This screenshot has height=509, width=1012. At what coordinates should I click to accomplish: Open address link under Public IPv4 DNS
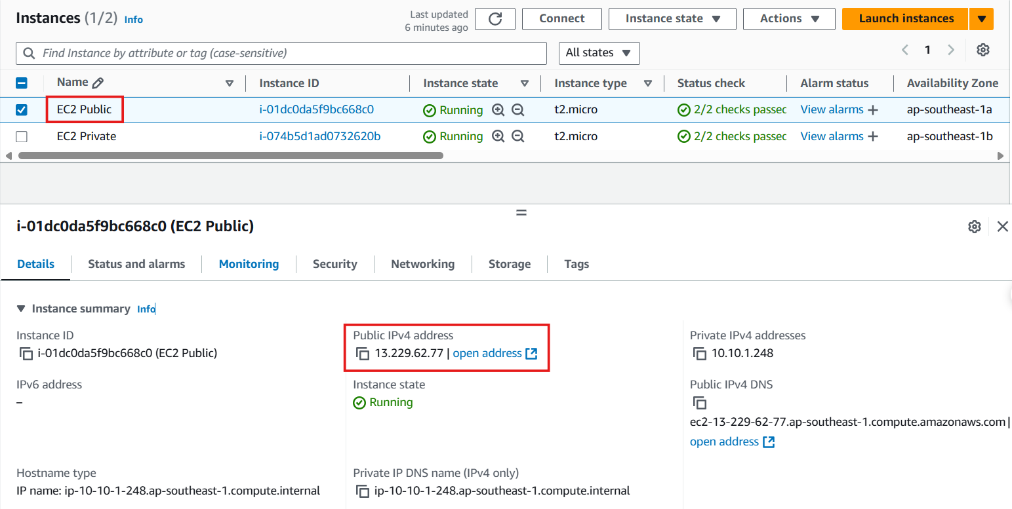point(732,442)
